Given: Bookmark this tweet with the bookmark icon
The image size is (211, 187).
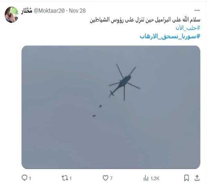Looking at the screenshot, I should coord(186,178).
